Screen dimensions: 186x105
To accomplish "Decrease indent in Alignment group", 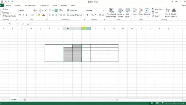I will tap(60, 15).
